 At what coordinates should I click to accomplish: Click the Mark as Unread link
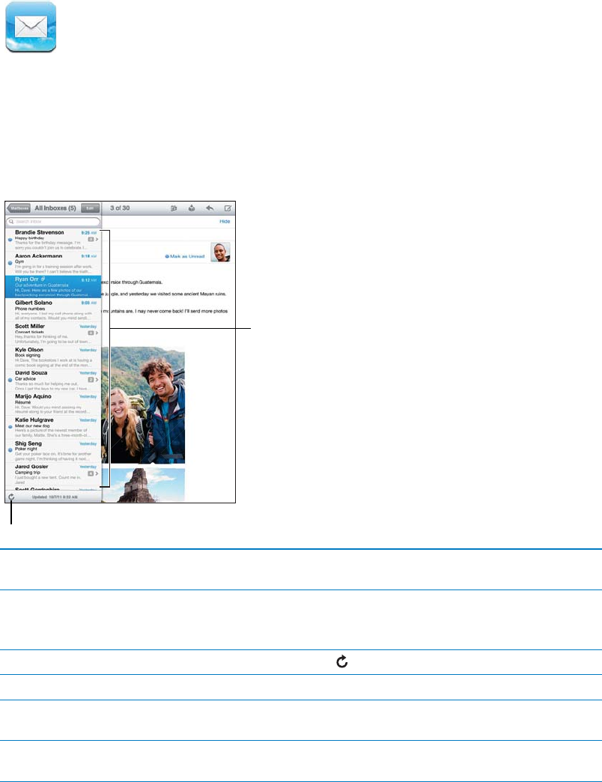185,256
